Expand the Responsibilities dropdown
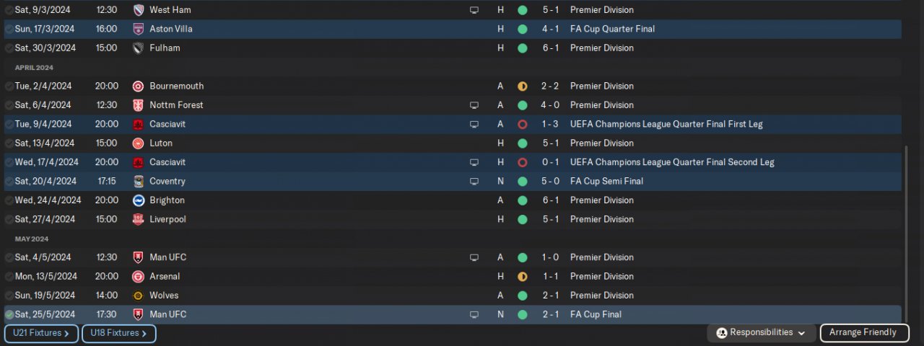Image resolution: width=924 pixels, height=346 pixels. (x=762, y=333)
